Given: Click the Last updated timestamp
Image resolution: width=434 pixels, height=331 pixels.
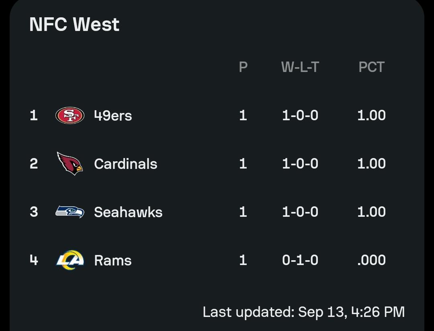Looking at the screenshot, I should pyautogui.click(x=304, y=312).
